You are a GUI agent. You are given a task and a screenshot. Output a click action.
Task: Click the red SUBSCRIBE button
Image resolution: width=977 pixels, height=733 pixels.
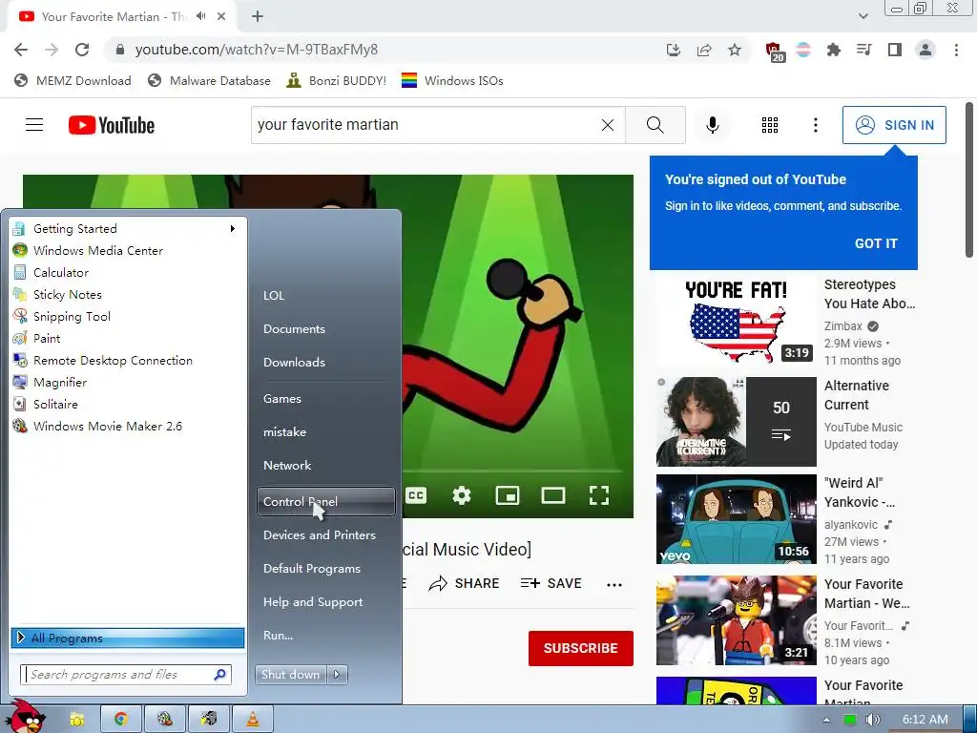(581, 648)
